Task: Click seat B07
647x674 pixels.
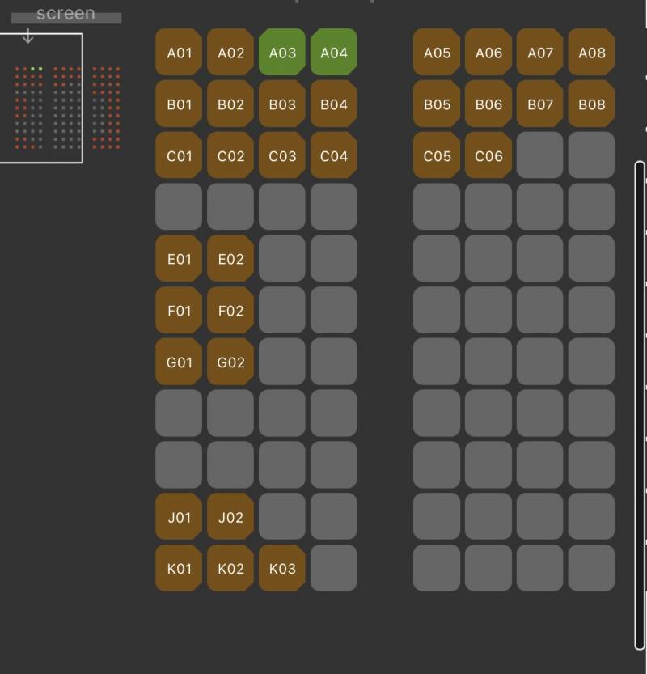Action: (539, 104)
